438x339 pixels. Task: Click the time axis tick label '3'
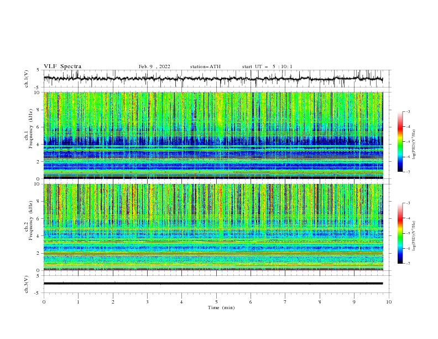coord(147,302)
